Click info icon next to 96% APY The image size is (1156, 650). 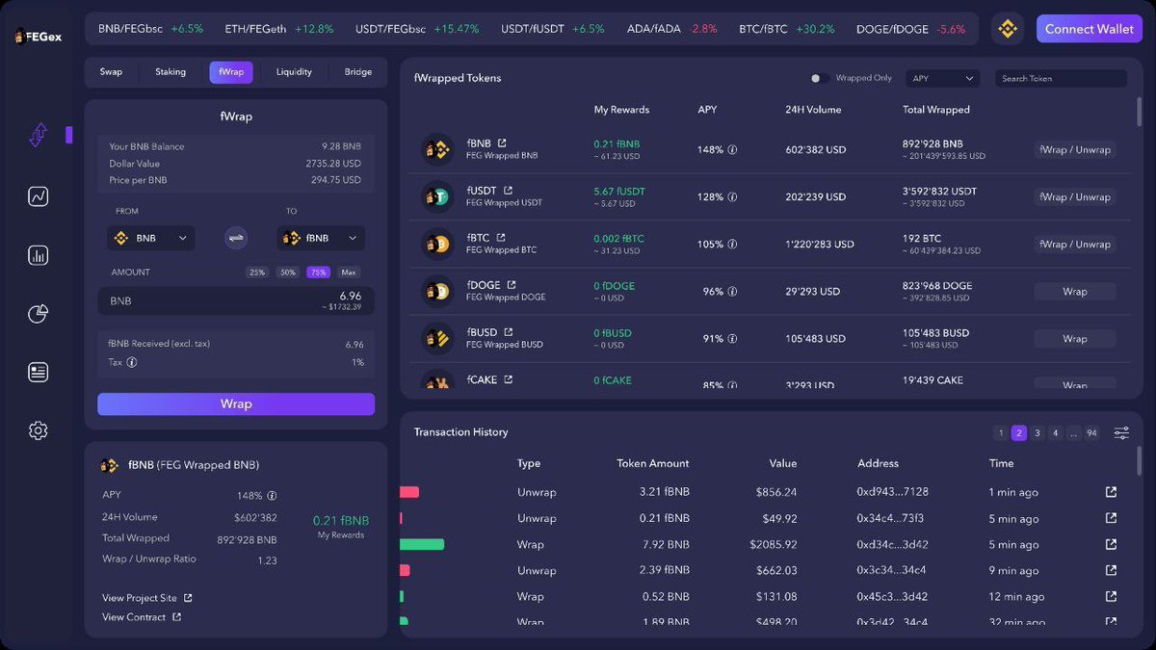pos(732,292)
